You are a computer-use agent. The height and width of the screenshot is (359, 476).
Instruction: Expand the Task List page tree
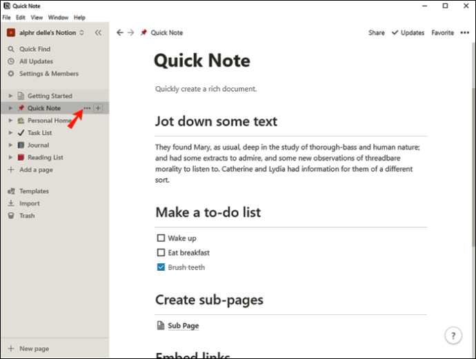click(10, 132)
